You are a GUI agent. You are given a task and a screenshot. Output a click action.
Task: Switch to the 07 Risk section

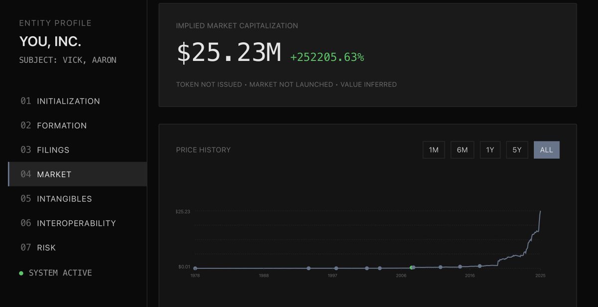coord(77,248)
